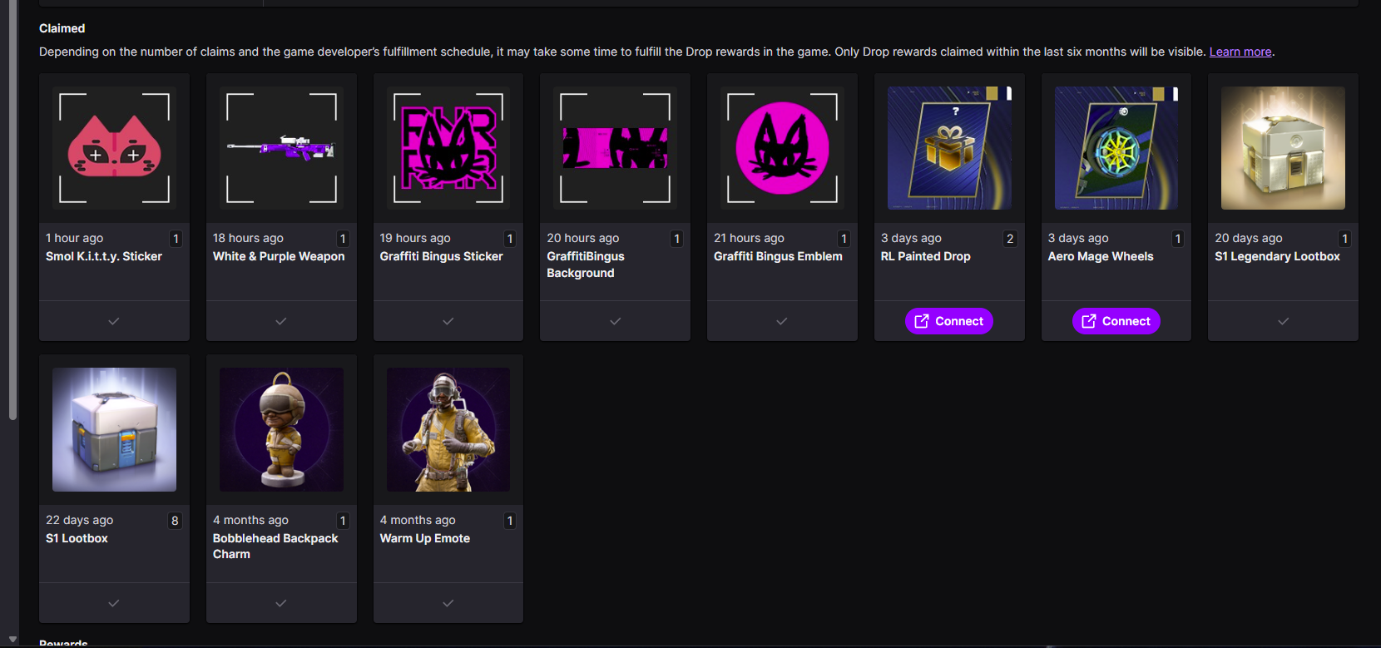Click the GraffitiBingus Background image
Image resolution: width=1381 pixels, height=648 pixels.
(x=615, y=148)
